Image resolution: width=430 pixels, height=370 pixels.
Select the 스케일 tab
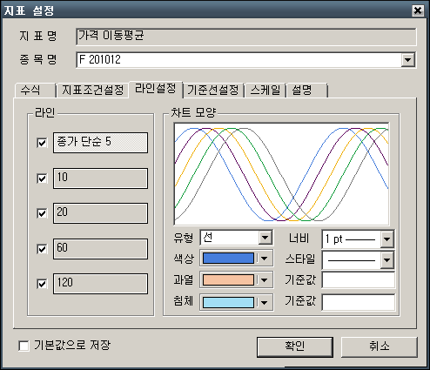tap(265, 90)
